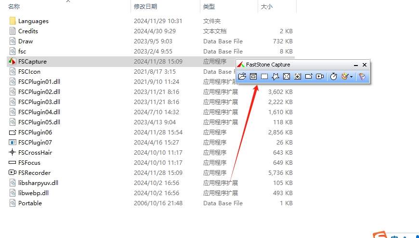The height and width of the screenshot is (238, 419).
Task: Click the 5,736 KB size value
Action: pos(280,173)
